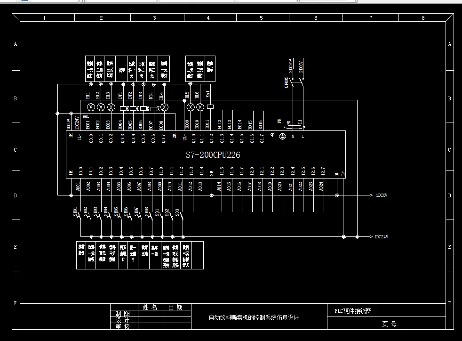Screen dimensions: 462x341
Task: Toggle the SQ2 limit switch contact
Action: click(172, 216)
